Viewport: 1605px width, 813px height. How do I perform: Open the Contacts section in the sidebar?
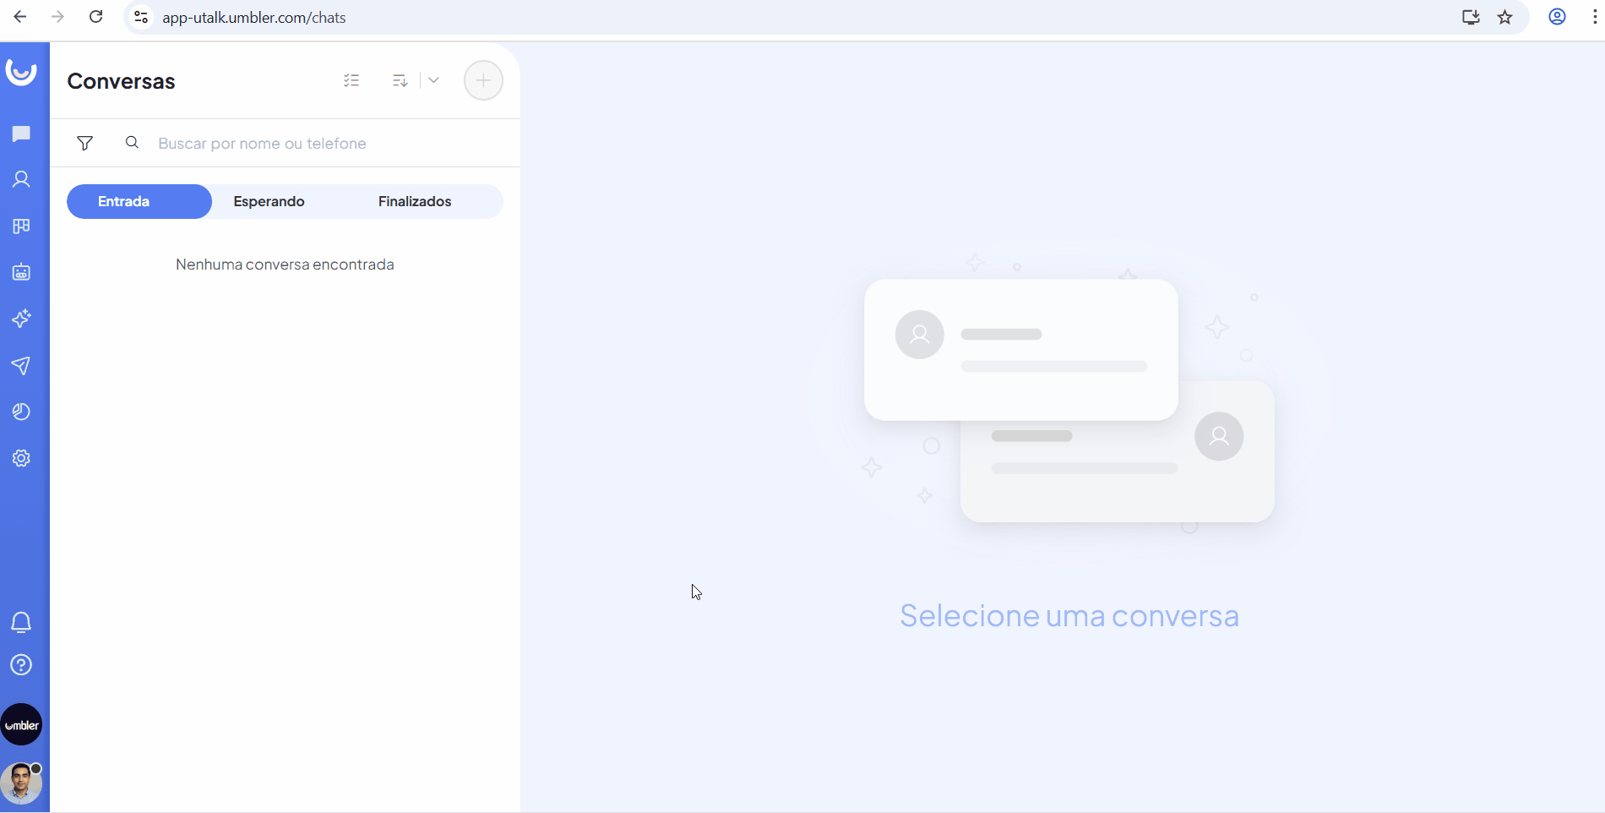[x=20, y=178]
